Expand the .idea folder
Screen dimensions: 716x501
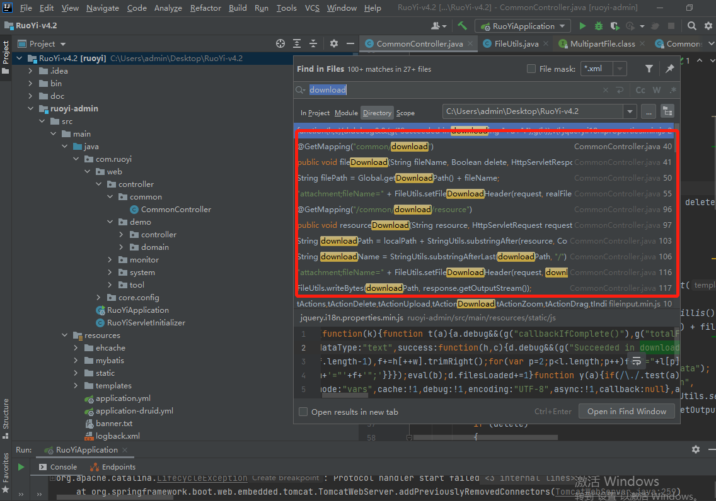pos(30,70)
